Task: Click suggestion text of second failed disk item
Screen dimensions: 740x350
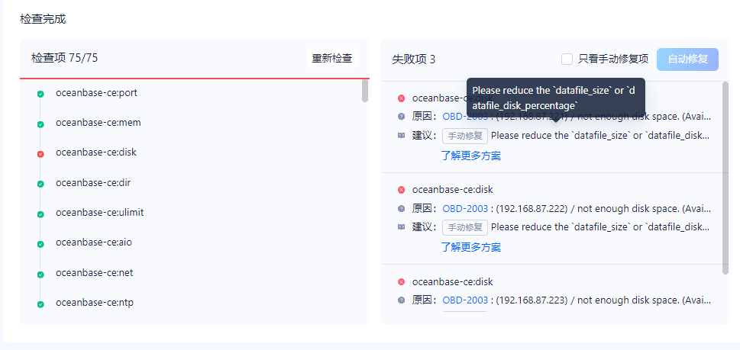Action: point(599,227)
